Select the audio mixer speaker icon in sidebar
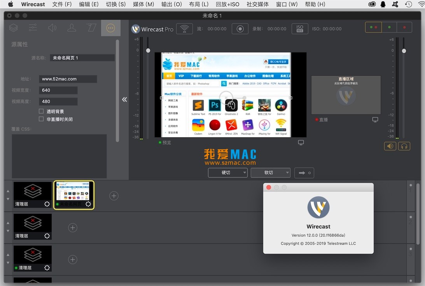 coord(52,28)
